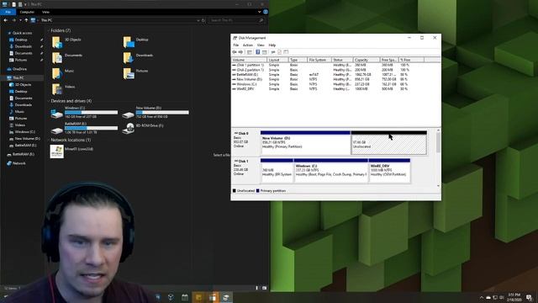Select the Pictures folder icon in main pane
This screenshot has height=303, width=538.
[x=129, y=73]
